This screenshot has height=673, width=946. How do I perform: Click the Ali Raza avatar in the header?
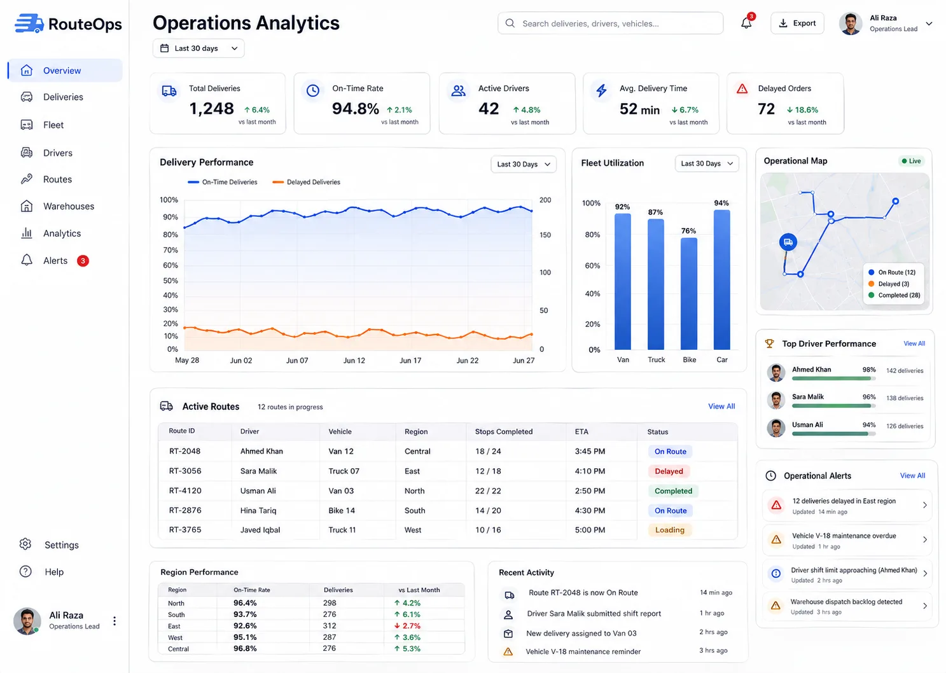(851, 24)
